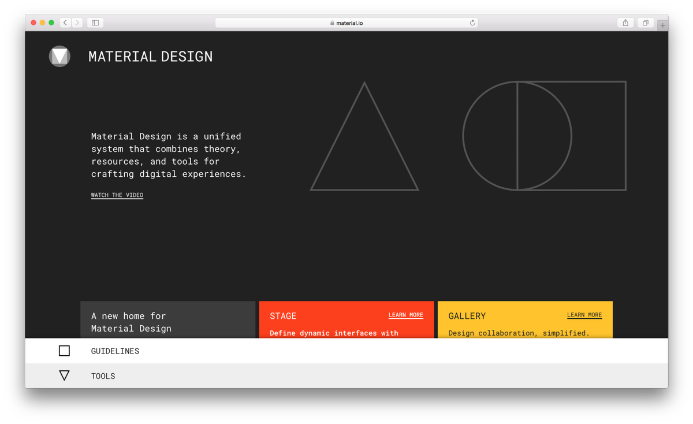The width and height of the screenshot is (693, 424).
Task: Click the padlock icon in address bar
Action: tap(332, 23)
